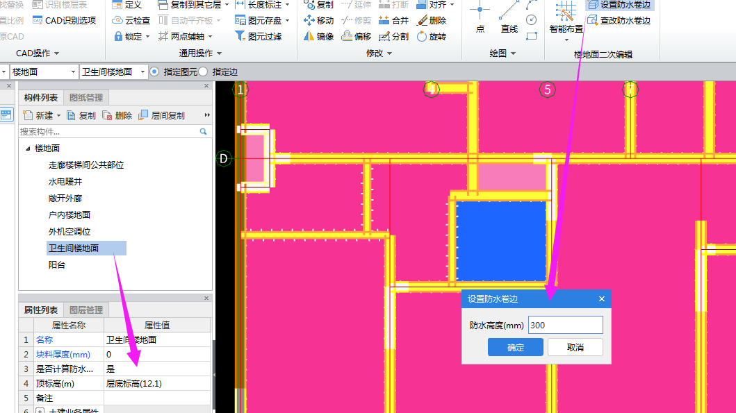Switch to the 图层管理 tab
This screenshot has width=736, height=413.
86,310
